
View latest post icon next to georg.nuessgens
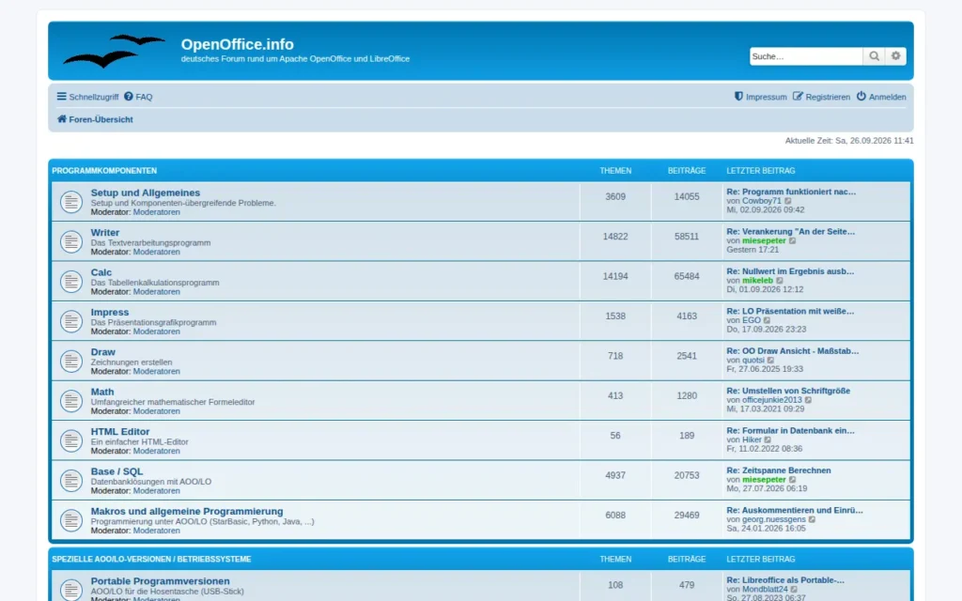813,520
